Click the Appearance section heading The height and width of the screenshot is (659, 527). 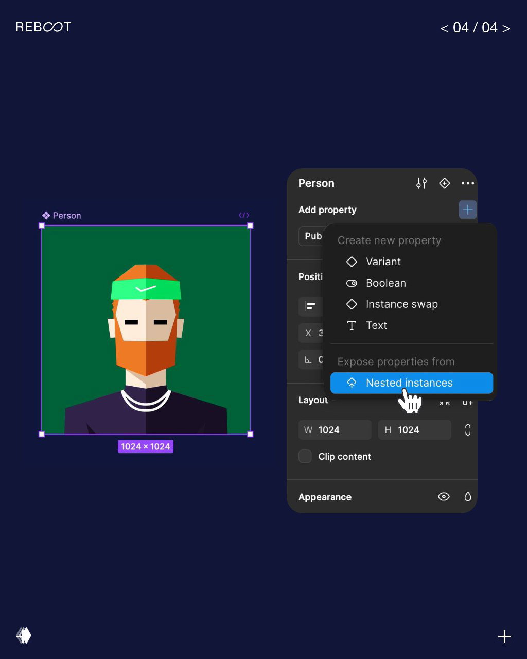(x=325, y=497)
